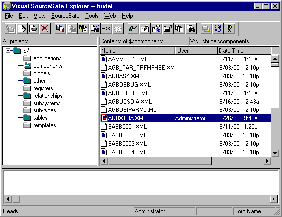Click the folder icon next to applications
This screenshot has width=282, height=217.
[27, 58]
